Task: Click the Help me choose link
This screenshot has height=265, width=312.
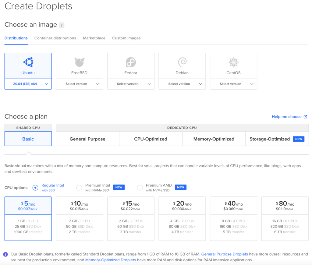Action: click(286, 117)
